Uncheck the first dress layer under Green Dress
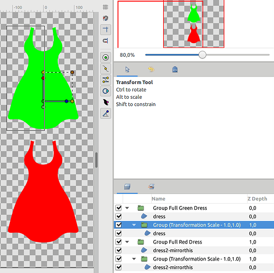 coord(118,216)
